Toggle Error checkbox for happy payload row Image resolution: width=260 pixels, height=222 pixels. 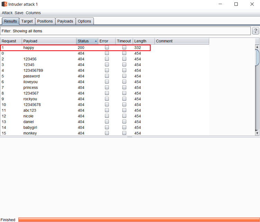pos(107,48)
